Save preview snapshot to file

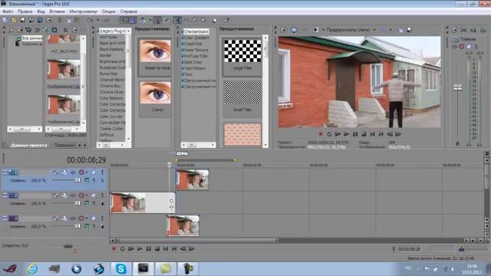tap(409, 30)
